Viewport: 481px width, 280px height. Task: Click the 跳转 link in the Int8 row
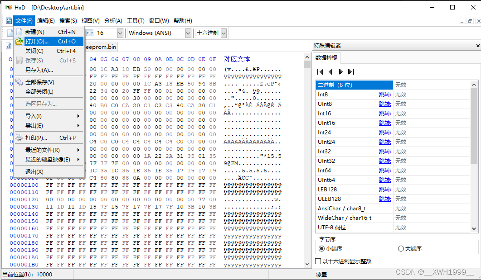click(385, 95)
